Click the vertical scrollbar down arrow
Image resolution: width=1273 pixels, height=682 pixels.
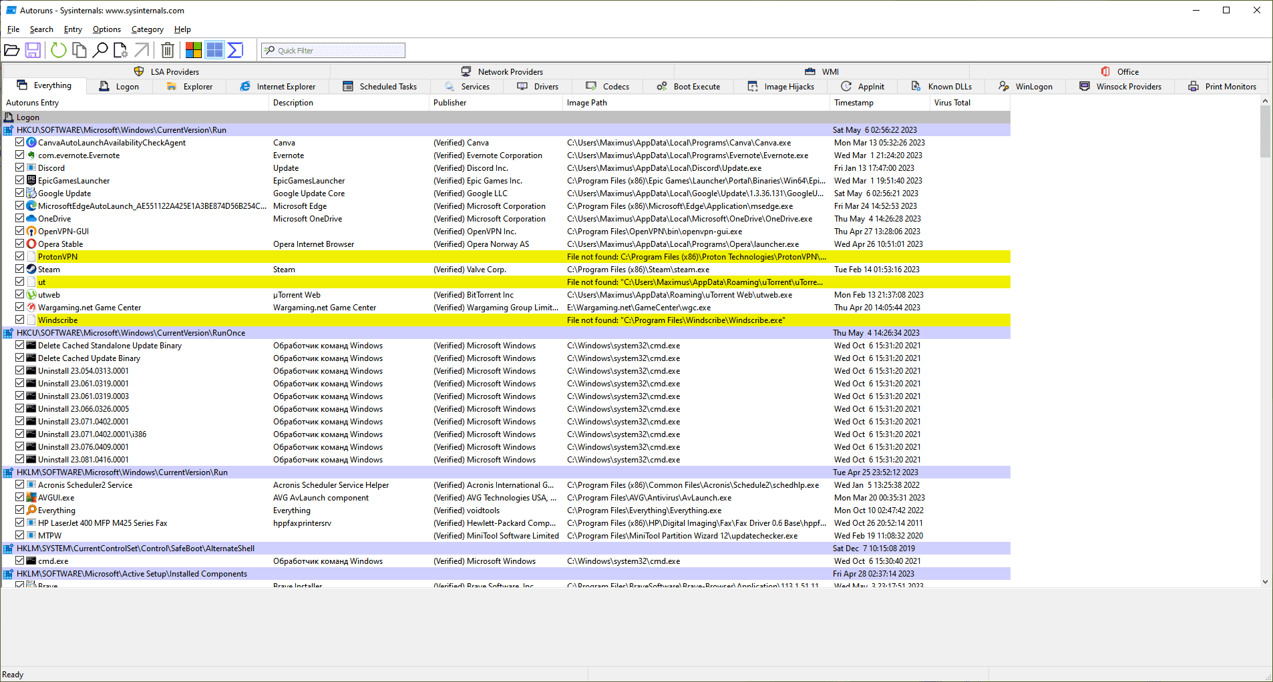tap(1265, 582)
